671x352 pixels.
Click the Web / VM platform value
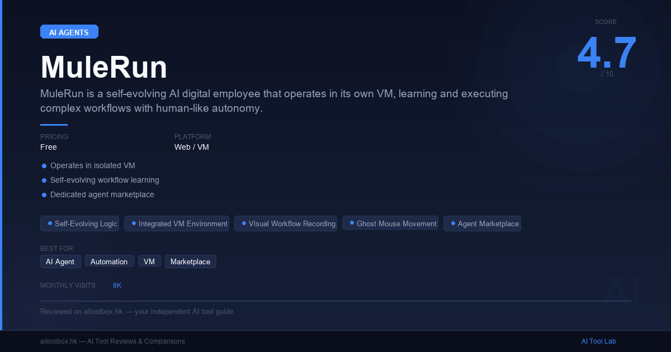click(192, 147)
